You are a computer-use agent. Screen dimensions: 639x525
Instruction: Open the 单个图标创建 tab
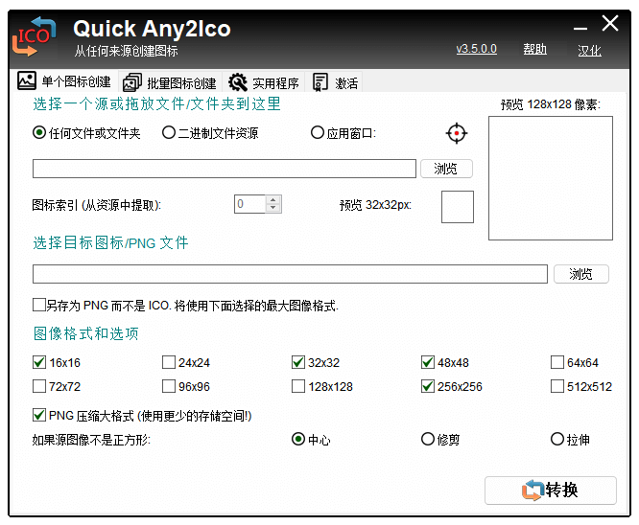pyautogui.click(x=65, y=82)
